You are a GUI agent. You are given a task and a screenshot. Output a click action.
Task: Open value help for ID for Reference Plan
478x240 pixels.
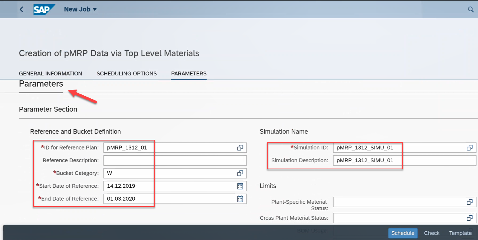point(240,148)
